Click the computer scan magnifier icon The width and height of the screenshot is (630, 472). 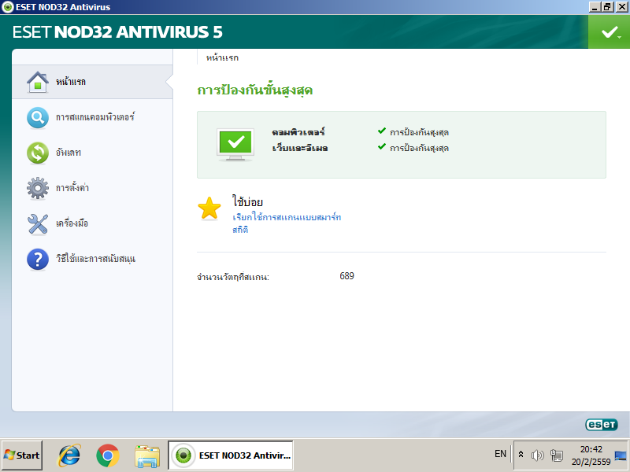tap(38, 117)
